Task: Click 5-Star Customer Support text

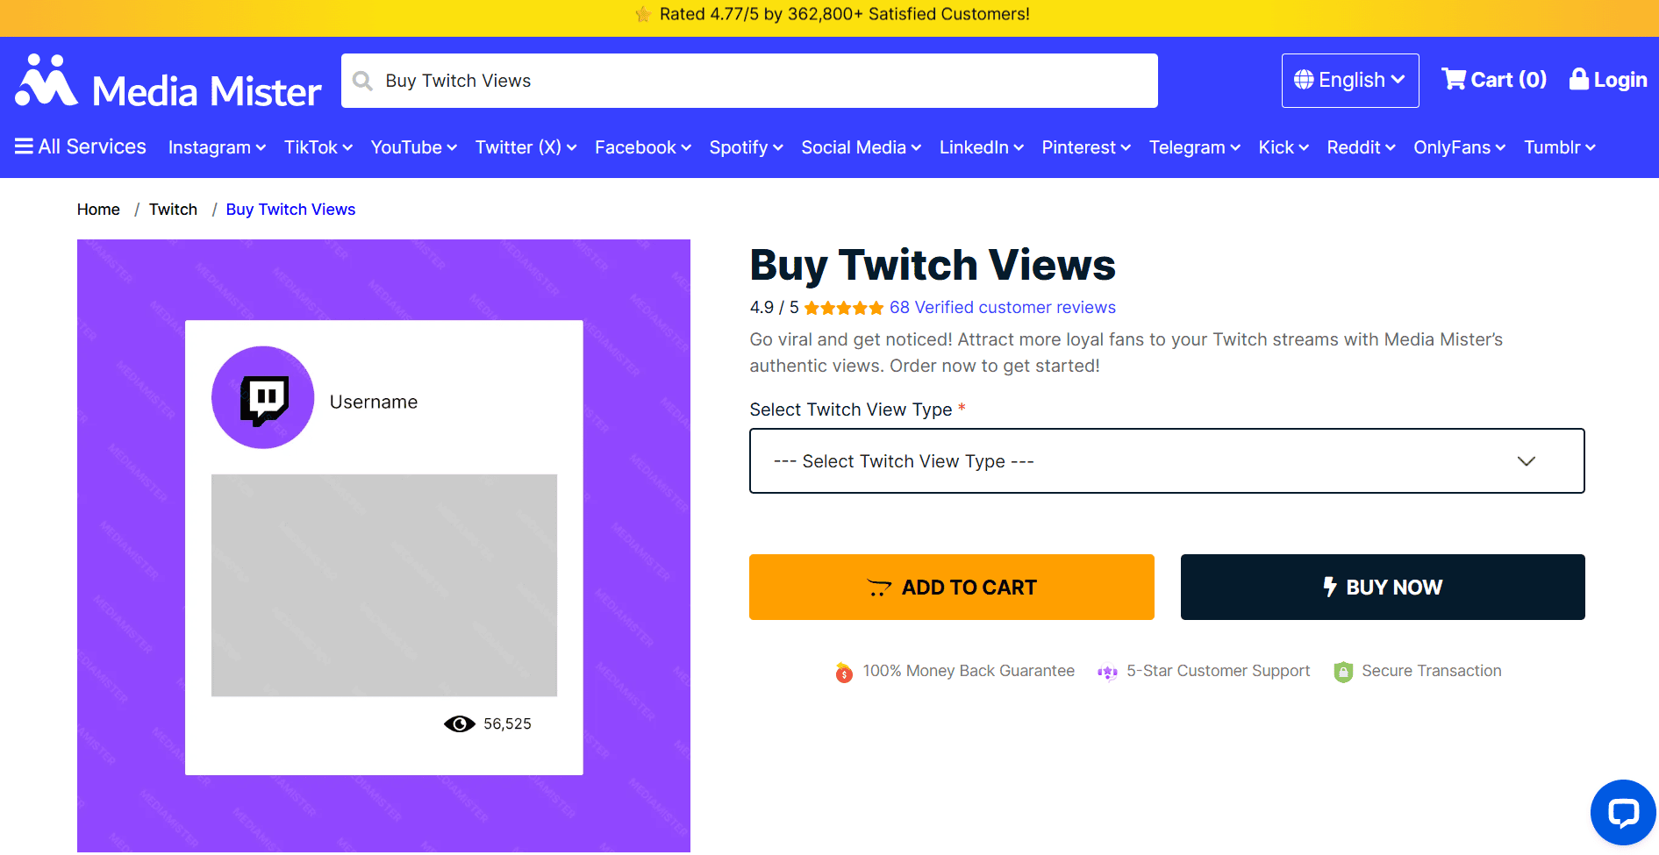Action: 1219,671
